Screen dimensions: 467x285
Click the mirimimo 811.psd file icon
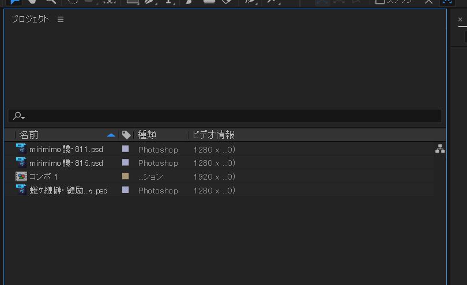21,149
